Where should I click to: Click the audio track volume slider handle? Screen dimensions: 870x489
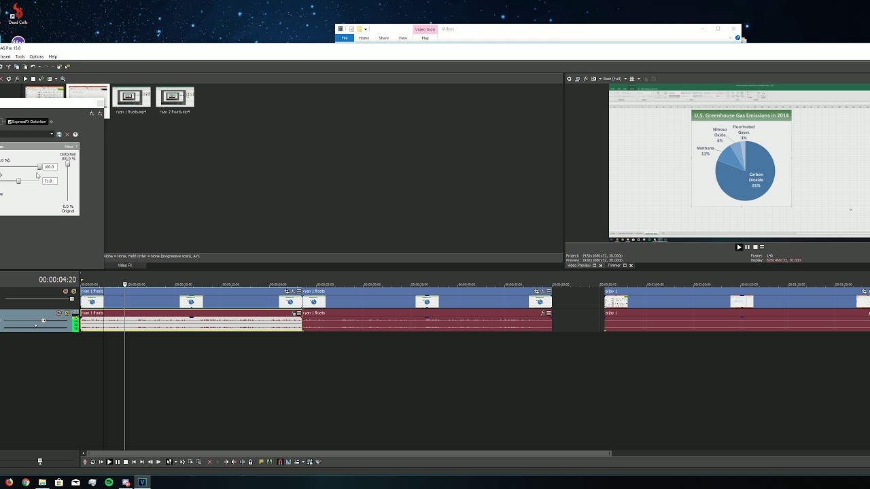click(43, 321)
